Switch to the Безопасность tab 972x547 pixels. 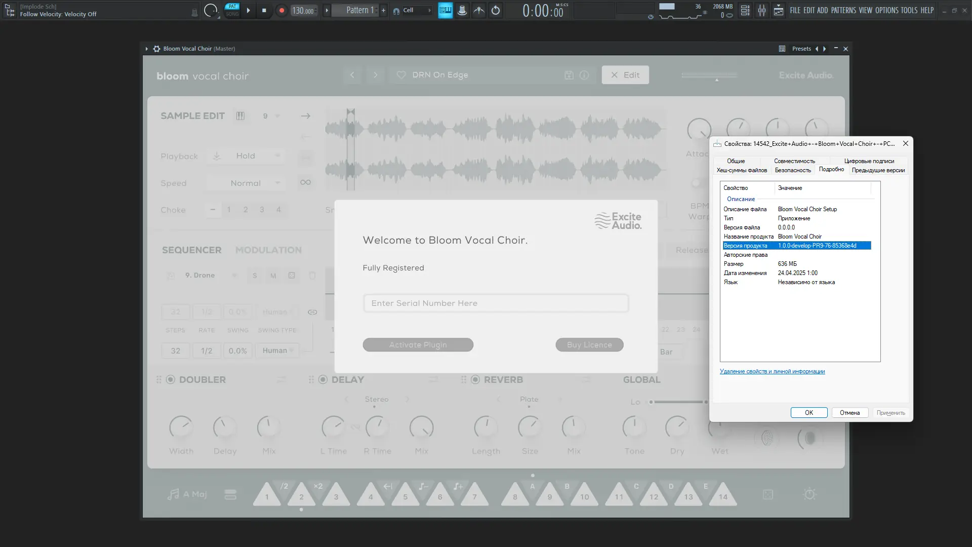click(x=792, y=170)
